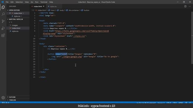Select the index.html editor tab

click(38, 6)
